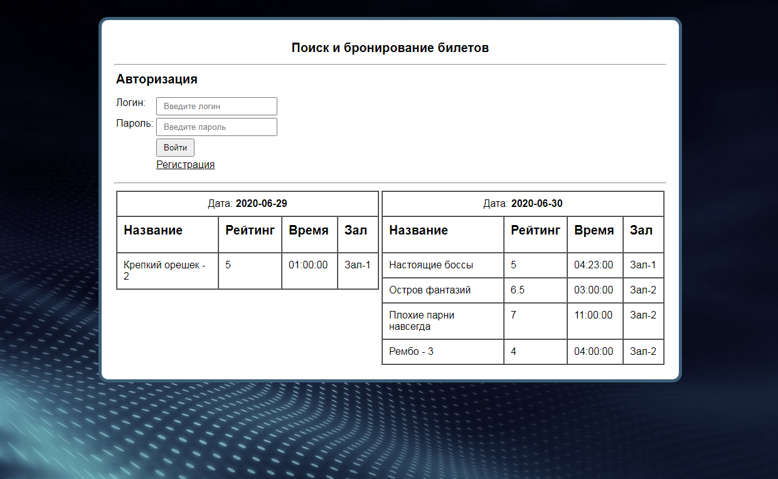778x479 pixels.
Task: Click the rating 4 cell
Action: point(535,352)
